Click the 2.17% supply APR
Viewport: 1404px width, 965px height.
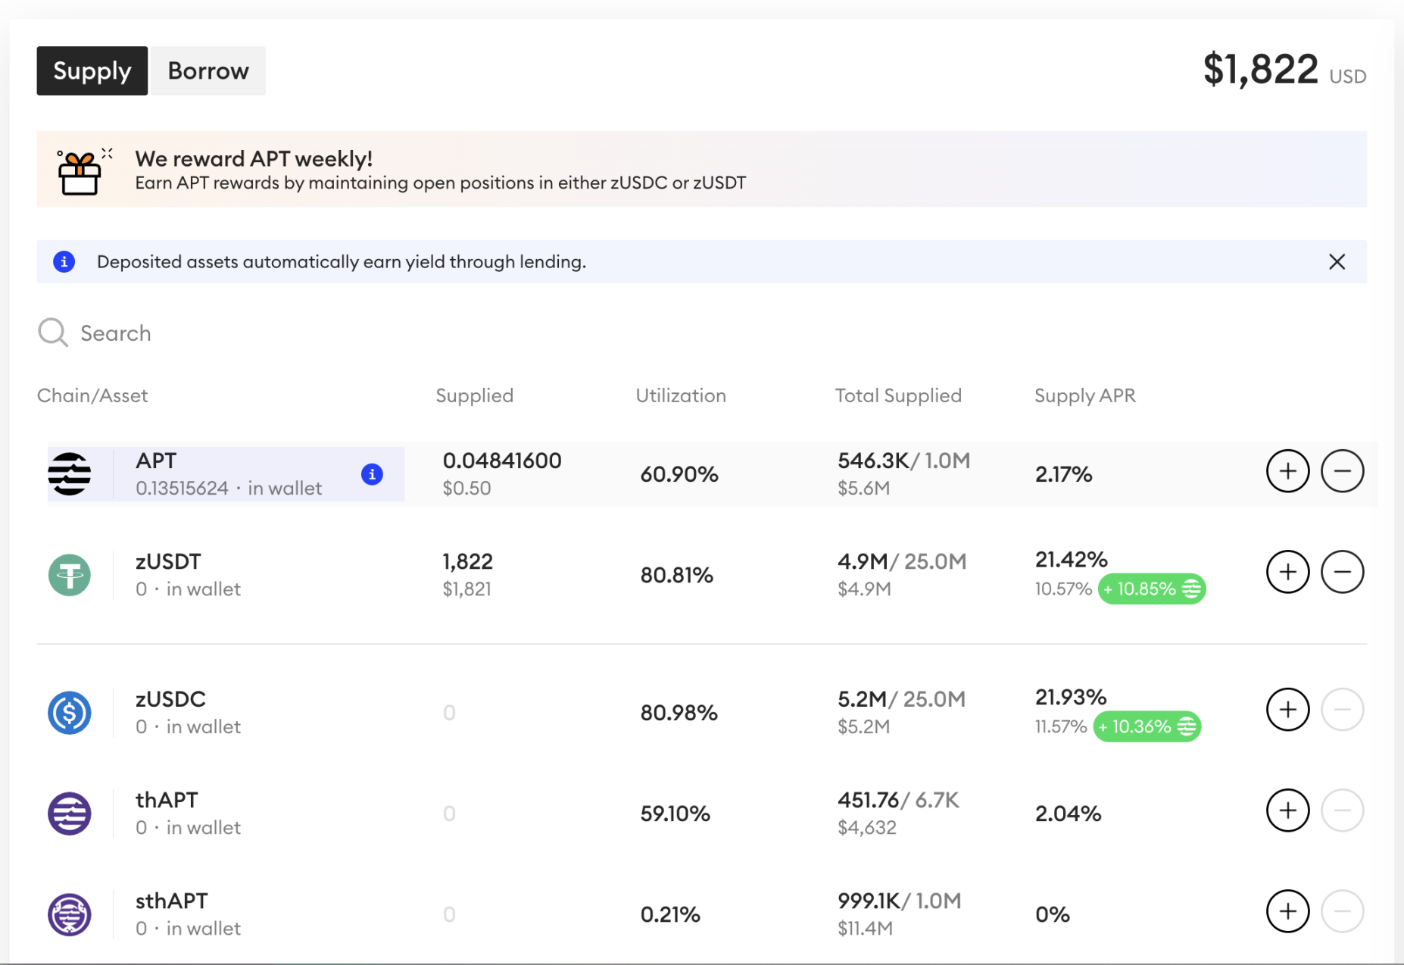tap(1064, 474)
